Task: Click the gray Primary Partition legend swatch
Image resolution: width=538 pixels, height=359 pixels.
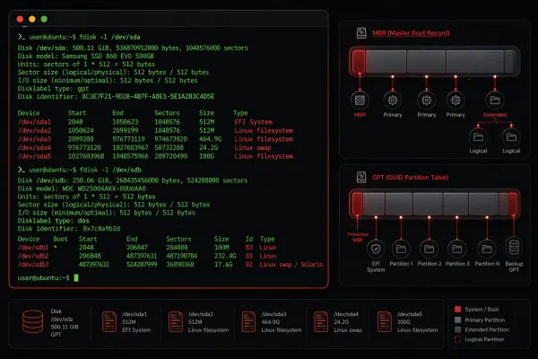Action: tap(457, 320)
